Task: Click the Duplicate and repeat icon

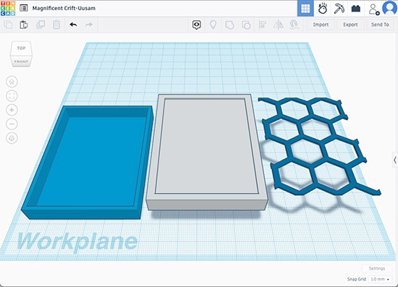Action: [41, 25]
